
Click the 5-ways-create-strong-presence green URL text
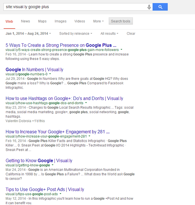point(62,50)
